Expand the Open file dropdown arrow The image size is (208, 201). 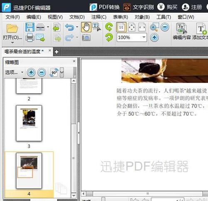tap(12, 43)
